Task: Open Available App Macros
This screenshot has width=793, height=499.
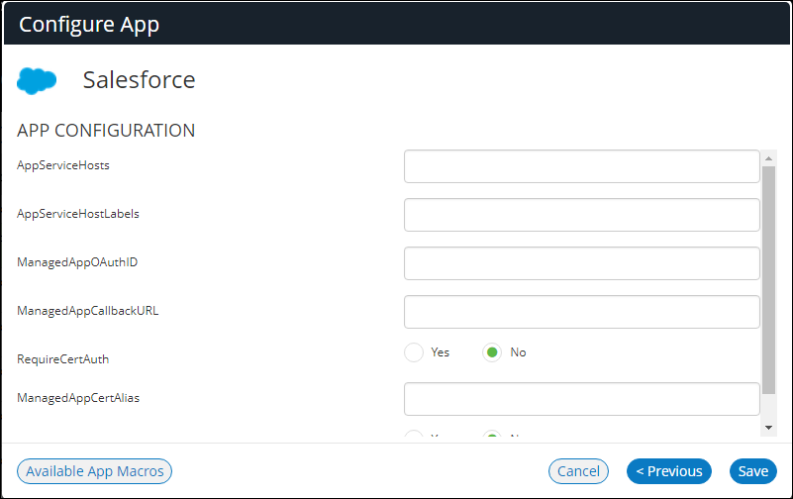Action: pos(95,471)
